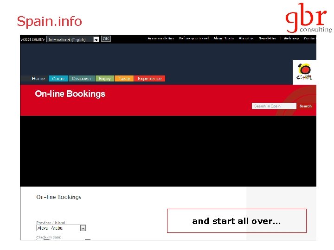Select the Experience navigation tab
The width and height of the screenshot is (334, 250).
[x=149, y=78]
